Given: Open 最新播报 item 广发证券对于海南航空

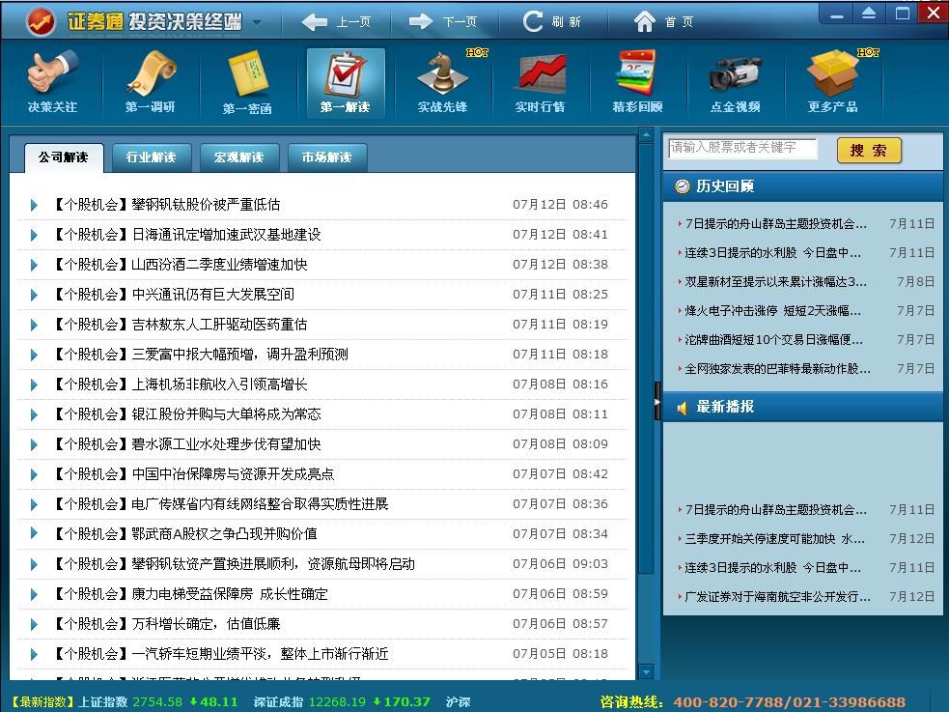Looking at the screenshot, I should [x=777, y=597].
